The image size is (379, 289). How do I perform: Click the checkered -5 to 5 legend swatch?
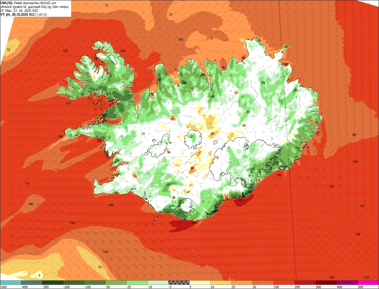[x=179, y=282]
